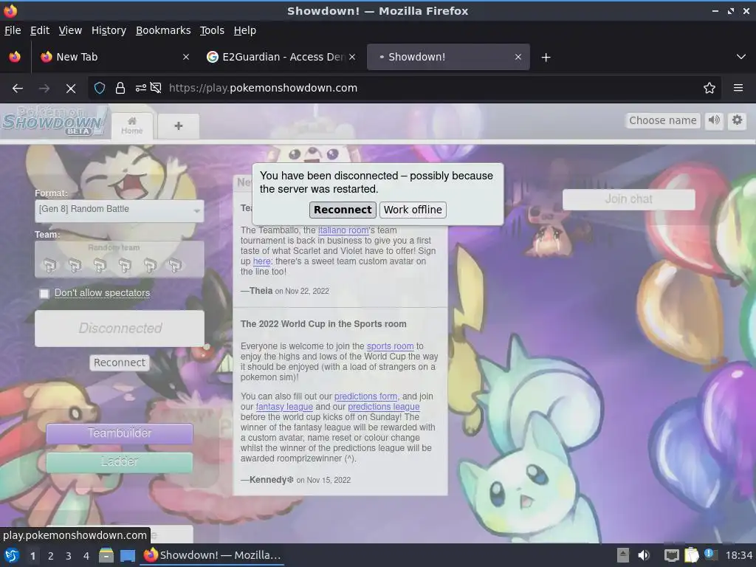Open the History menu

tap(109, 30)
